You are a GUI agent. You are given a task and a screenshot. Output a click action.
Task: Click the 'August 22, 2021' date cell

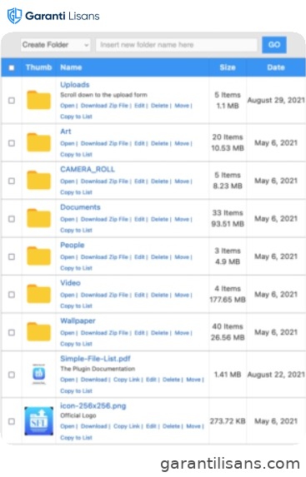(276, 375)
